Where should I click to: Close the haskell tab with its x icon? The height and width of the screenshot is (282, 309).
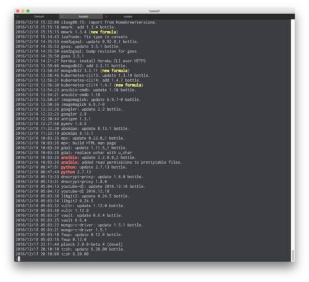[x=62, y=17]
